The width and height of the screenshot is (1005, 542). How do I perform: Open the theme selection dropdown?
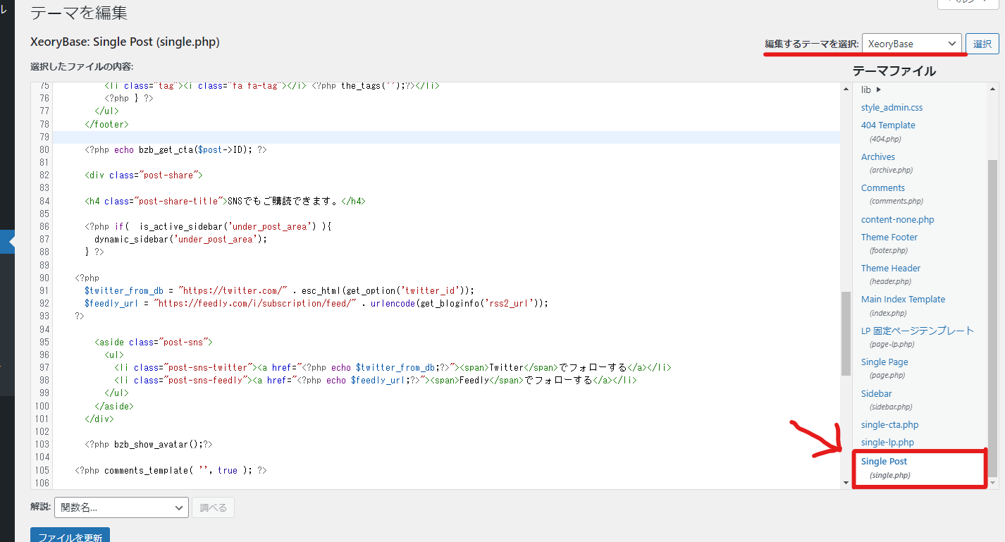click(913, 43)
